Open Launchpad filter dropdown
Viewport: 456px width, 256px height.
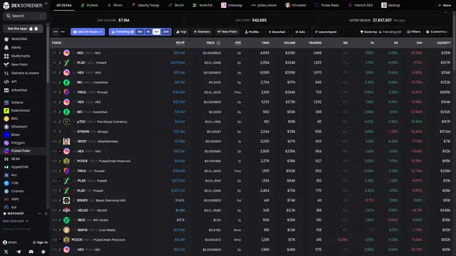click(327, 32)
